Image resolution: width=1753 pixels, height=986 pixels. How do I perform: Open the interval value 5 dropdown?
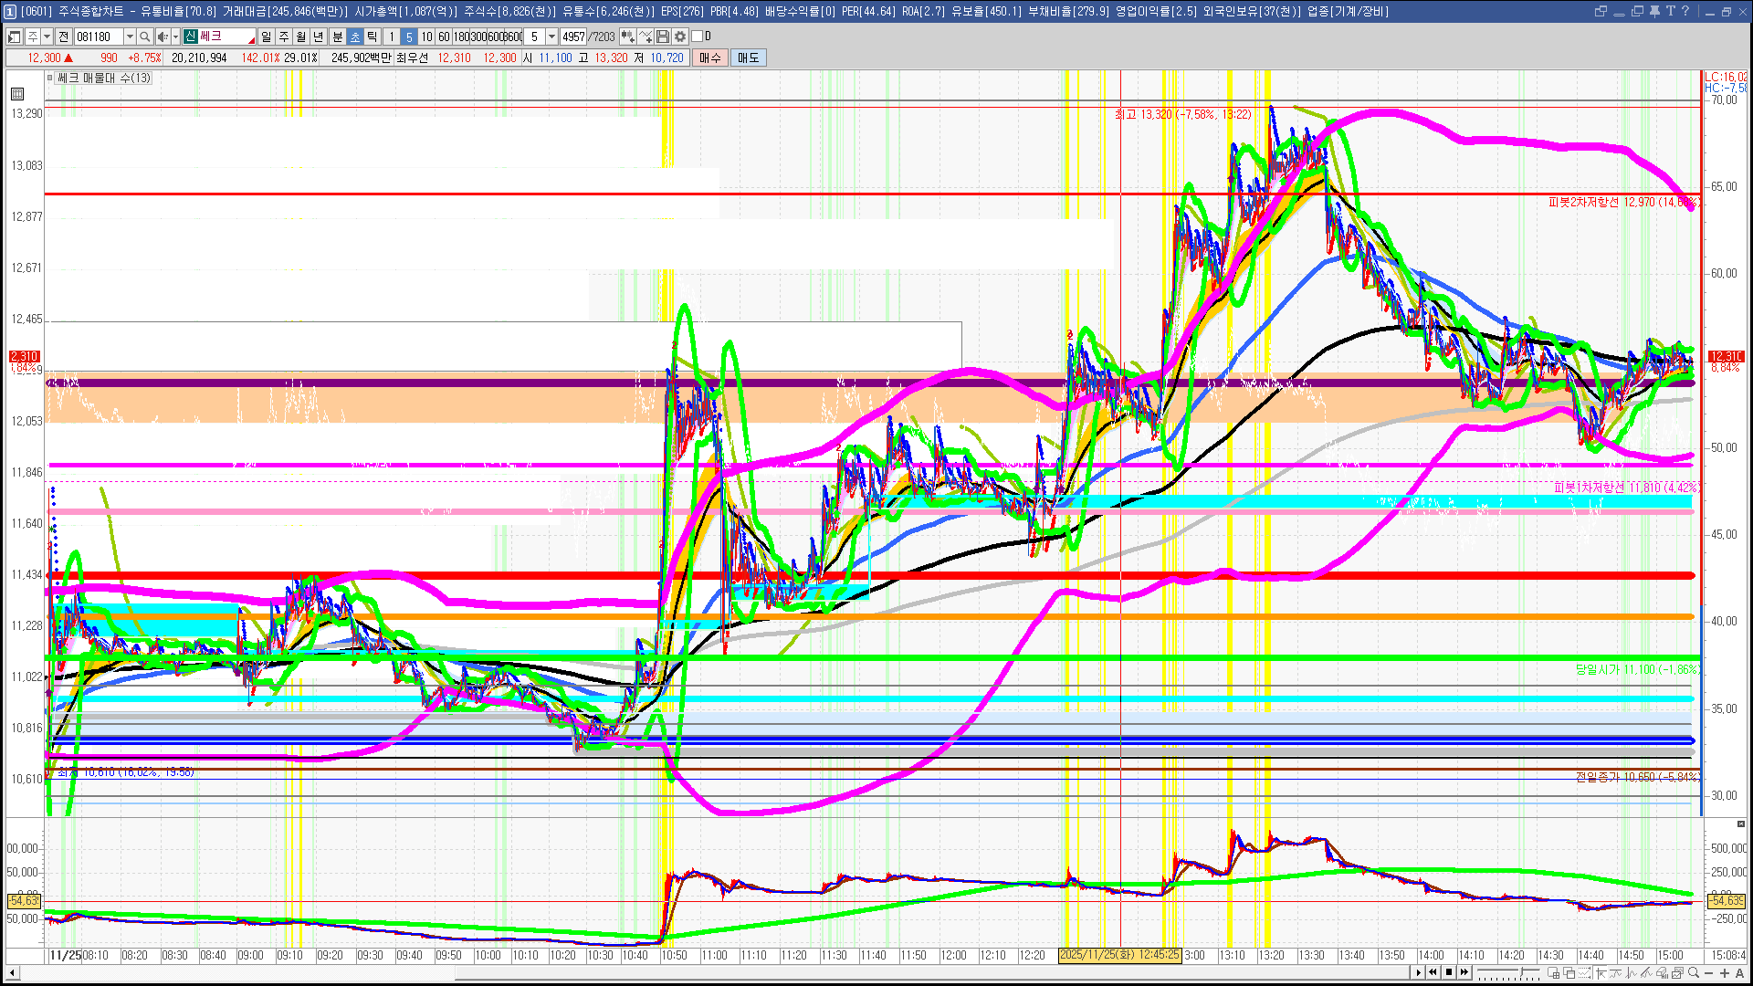pyautogui.click(x=551, y=37)
